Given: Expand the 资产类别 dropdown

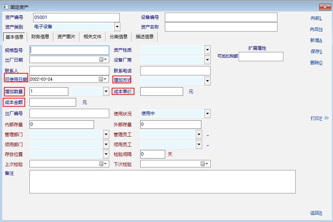Looking at the screenshot, I should [x=117, y=27].
